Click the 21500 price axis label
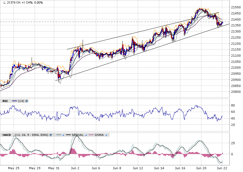 point(236,7)
